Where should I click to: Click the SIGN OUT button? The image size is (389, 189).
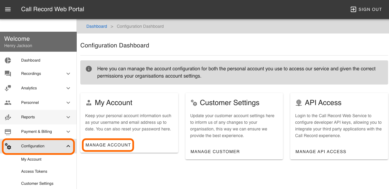tap(366, 9)
